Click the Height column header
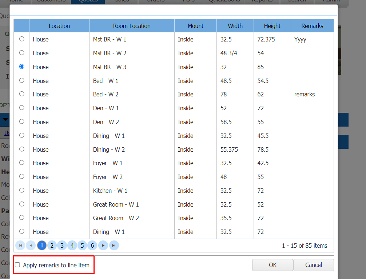Screen dimensions: 366x279 pos(272,26)
